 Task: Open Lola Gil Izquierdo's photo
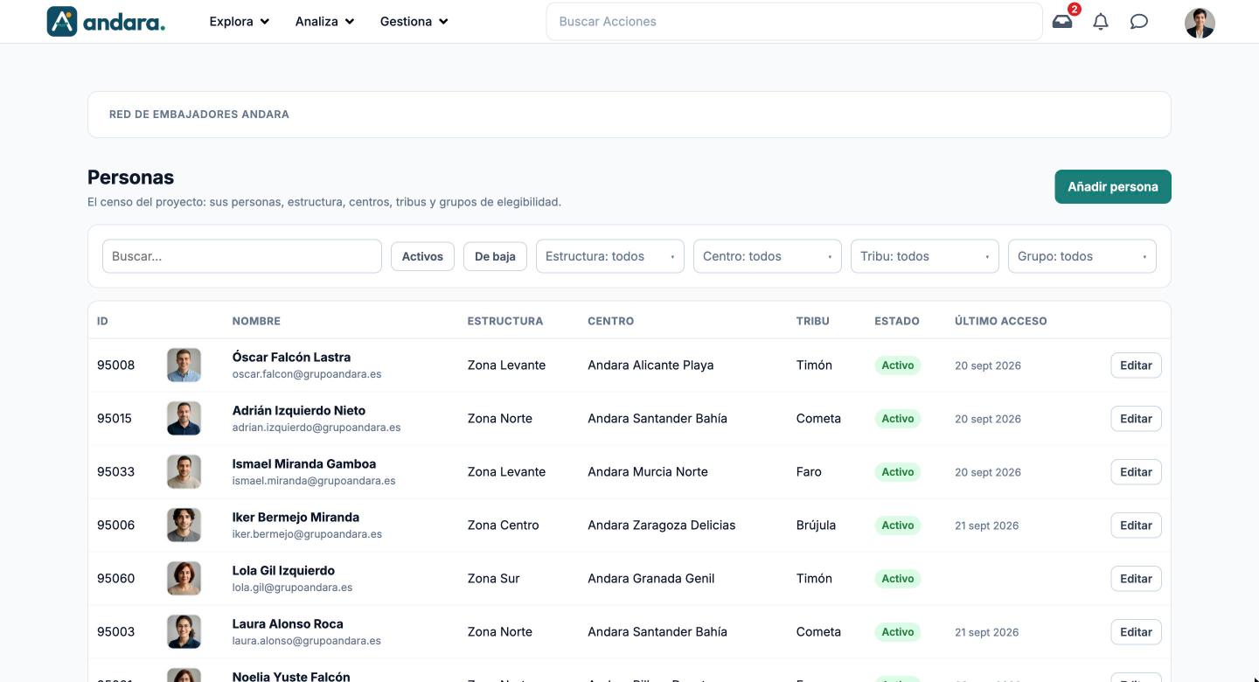coord(184,579)
